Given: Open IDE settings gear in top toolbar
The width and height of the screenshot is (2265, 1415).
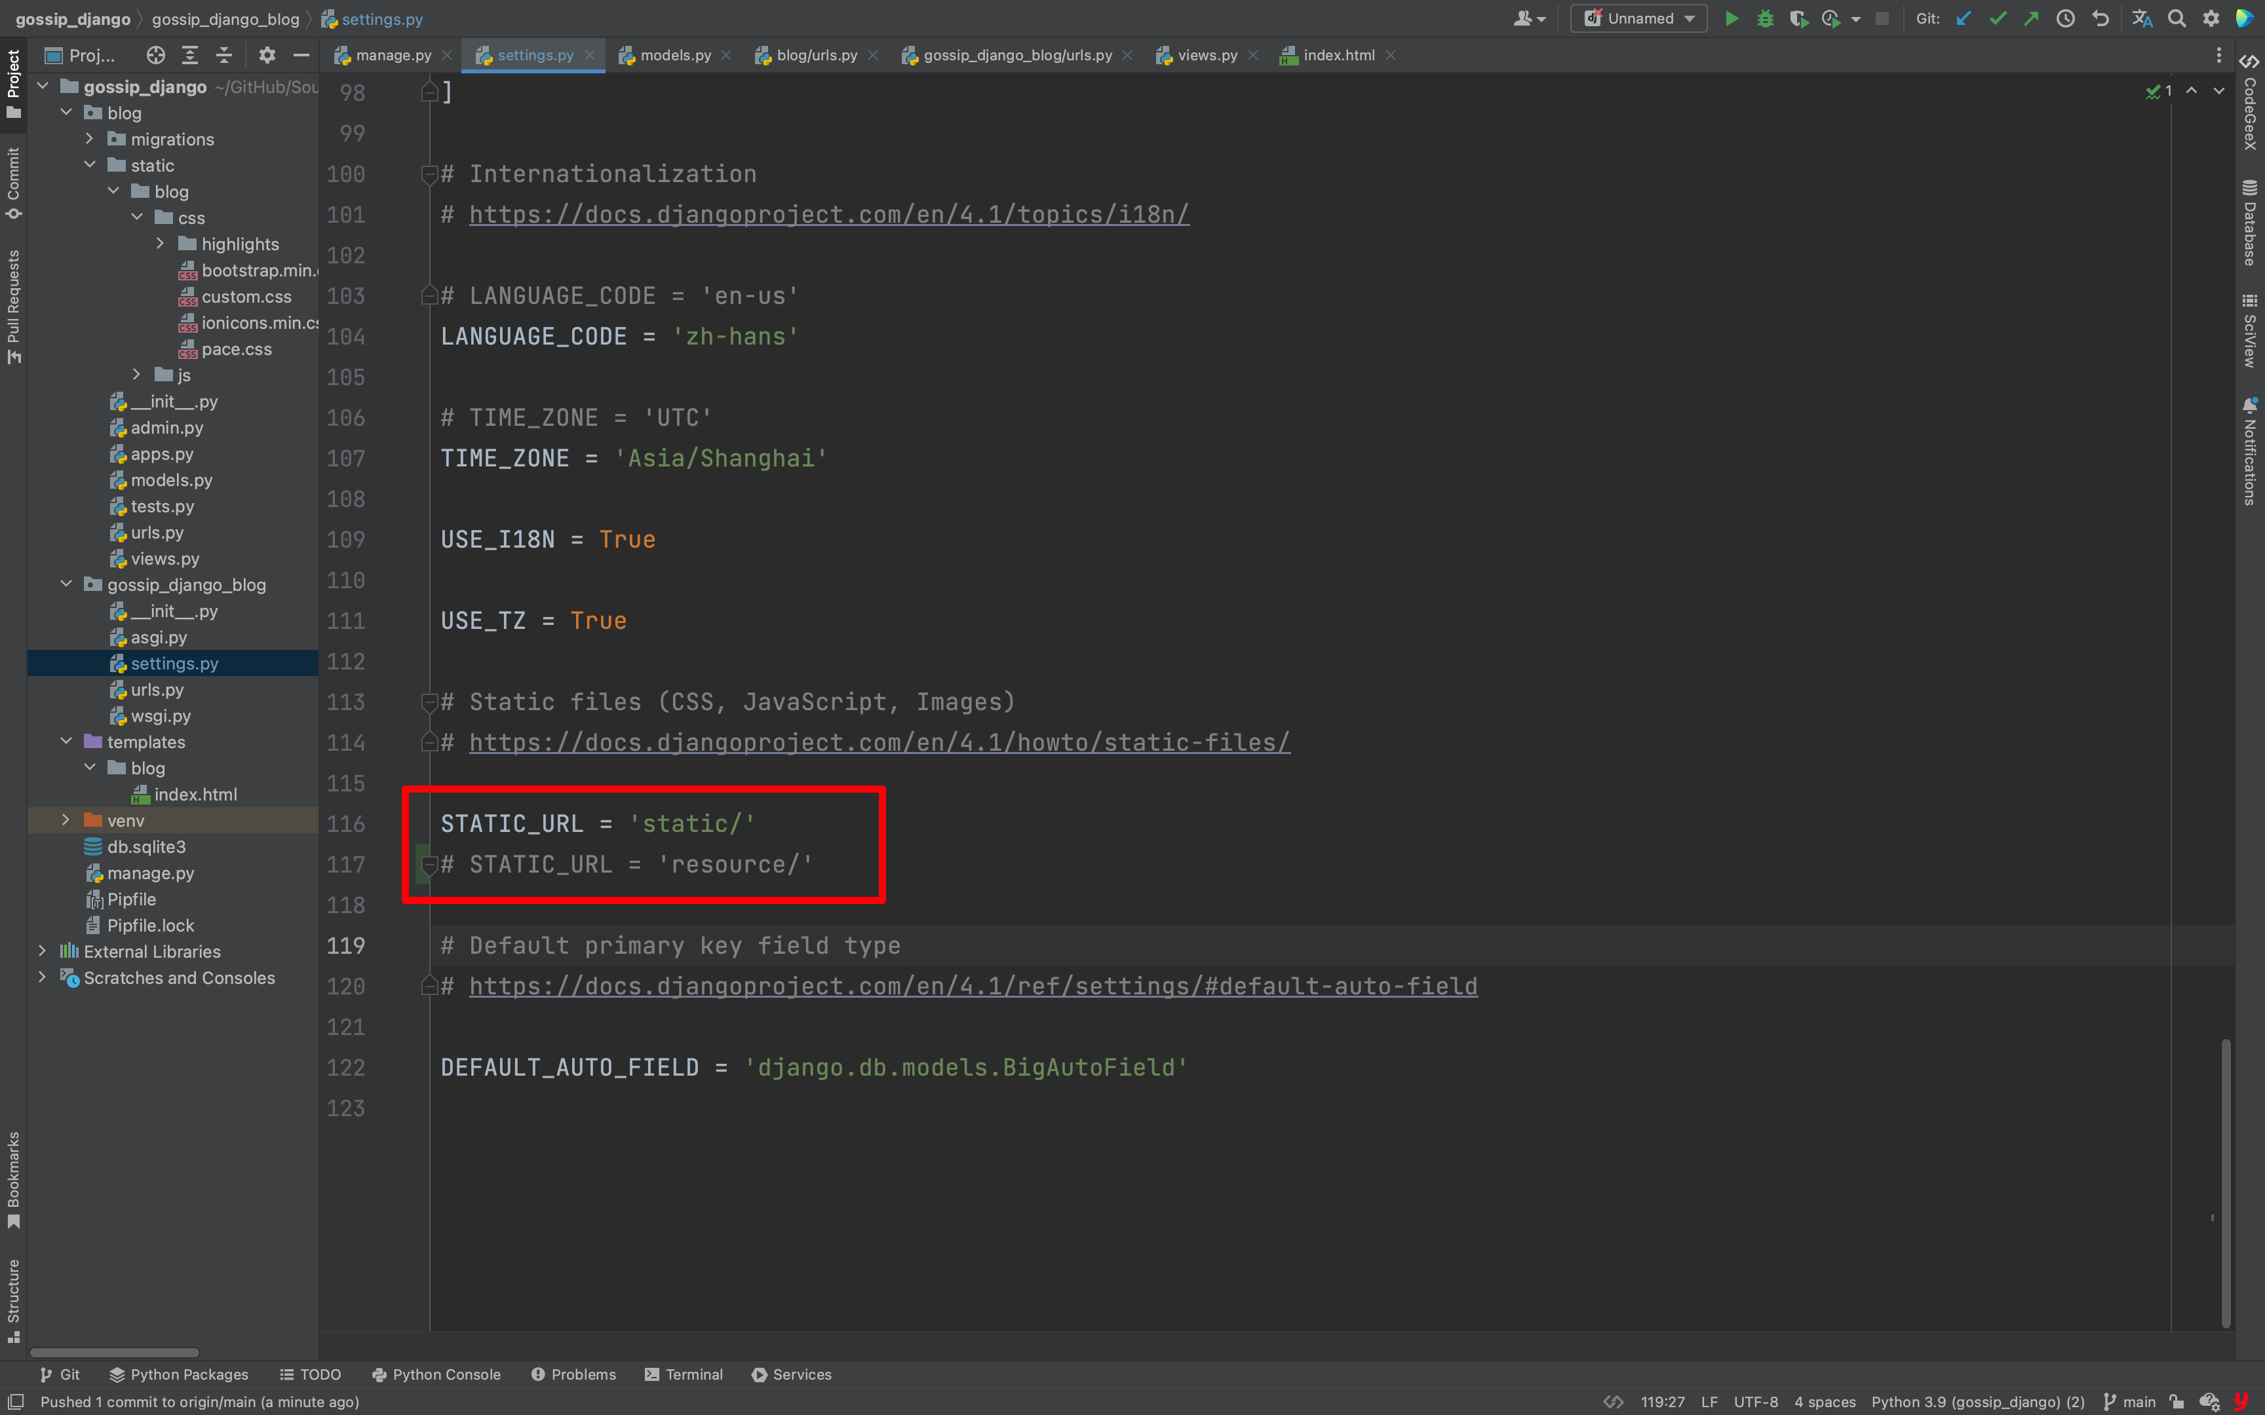Looking at the screenshot, I should (2211, 19).
